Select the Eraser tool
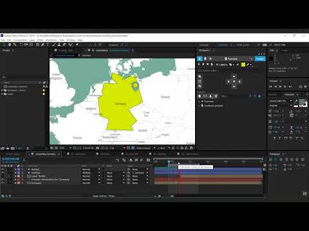The image size is (309, 231). tap(64, 45)
